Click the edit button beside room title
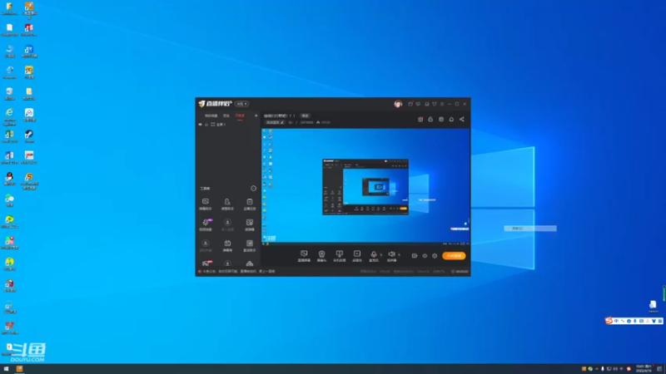666x374 pixels. [x=305, y=116]
